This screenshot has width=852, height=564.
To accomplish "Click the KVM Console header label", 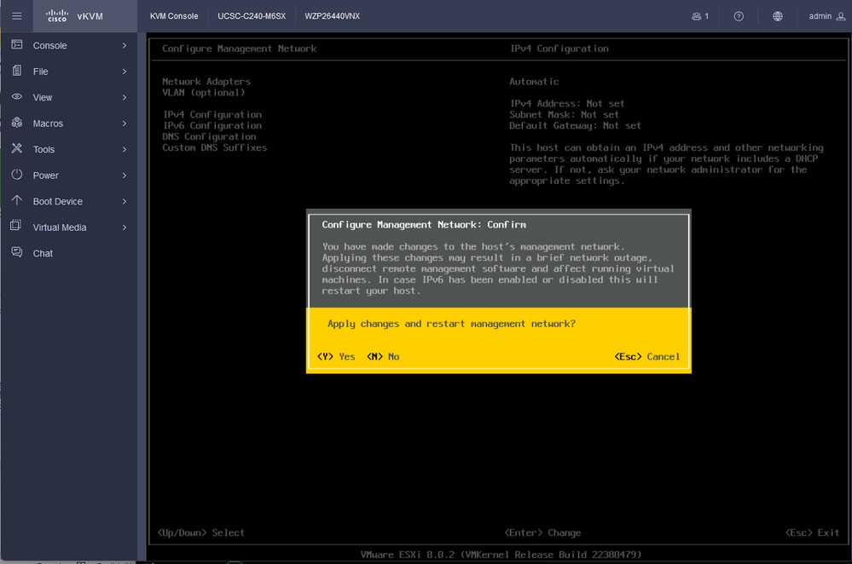I will (174, 16).
